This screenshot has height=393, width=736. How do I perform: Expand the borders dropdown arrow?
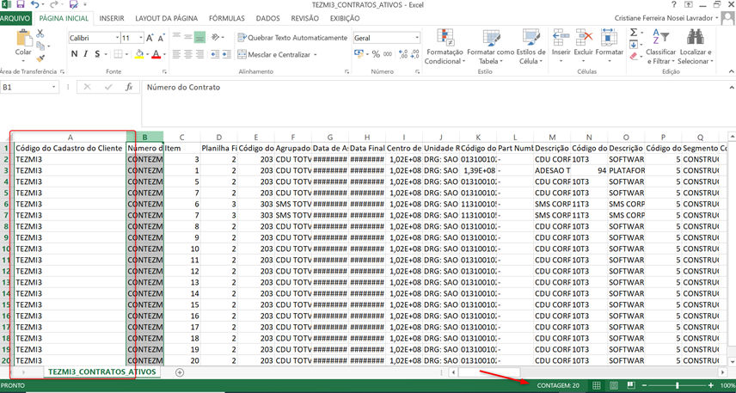pyautogui.click(x=126, y=54)
